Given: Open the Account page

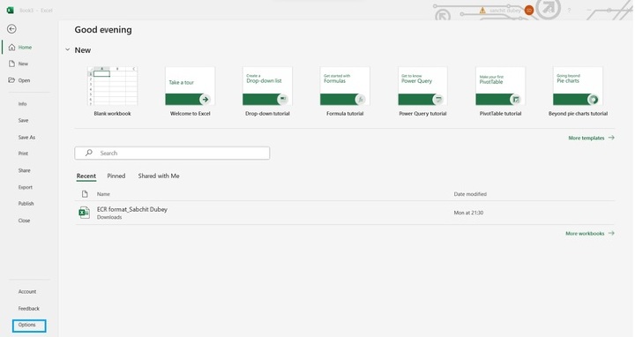Looking at the screenshot, I should [27, 292].
